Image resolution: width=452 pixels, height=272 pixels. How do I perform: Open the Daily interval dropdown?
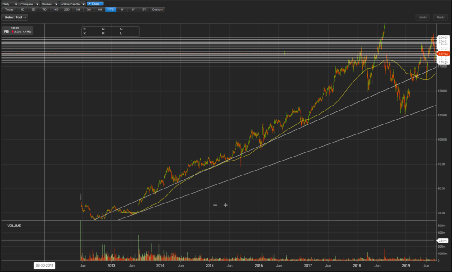[9, 4]
